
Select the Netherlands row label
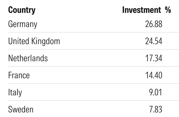point(28,58)
